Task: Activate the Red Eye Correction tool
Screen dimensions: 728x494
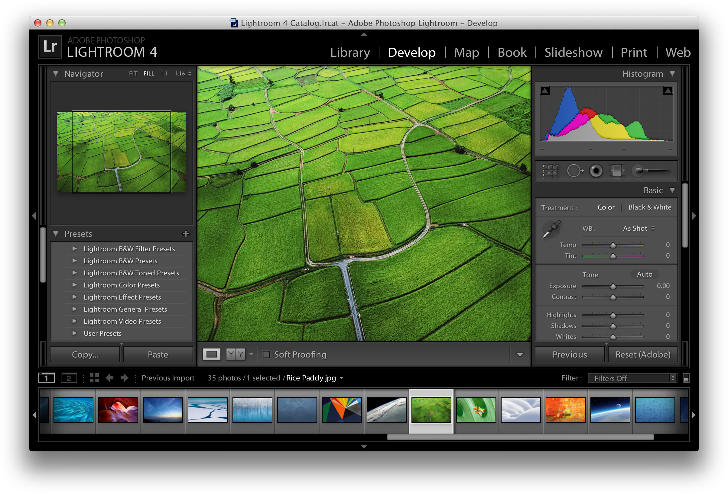Action: pyautogui.click(x=596, y=171)
